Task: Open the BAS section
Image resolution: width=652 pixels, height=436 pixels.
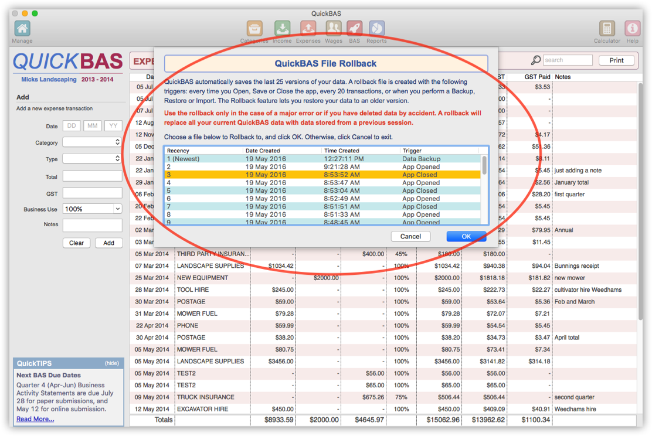Action: coord(355,29)
